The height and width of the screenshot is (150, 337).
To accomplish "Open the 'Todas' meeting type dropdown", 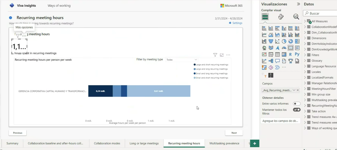I will tap(182, 60).
